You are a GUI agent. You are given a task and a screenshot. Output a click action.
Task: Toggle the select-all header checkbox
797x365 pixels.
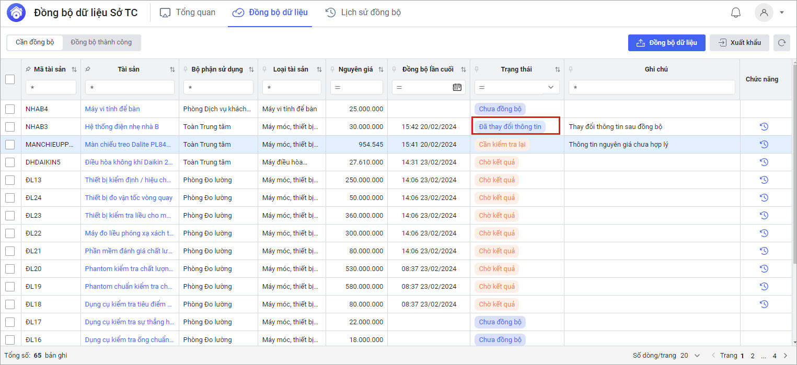[10, 79]
